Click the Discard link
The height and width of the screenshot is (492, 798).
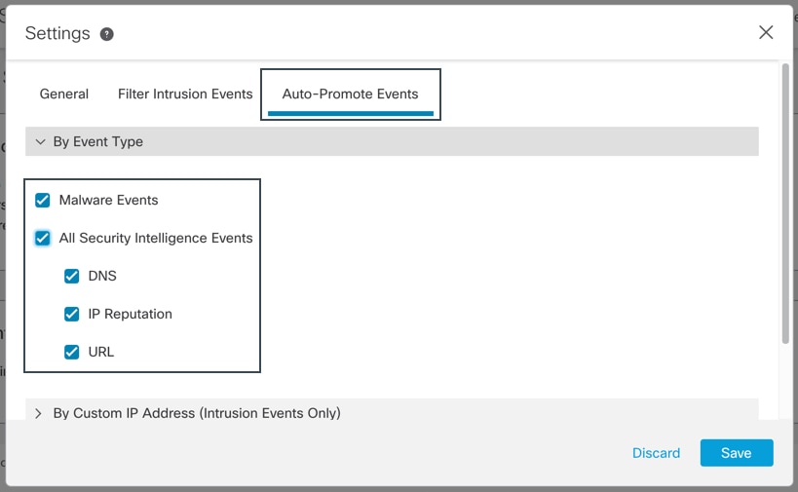pos(656,453)
